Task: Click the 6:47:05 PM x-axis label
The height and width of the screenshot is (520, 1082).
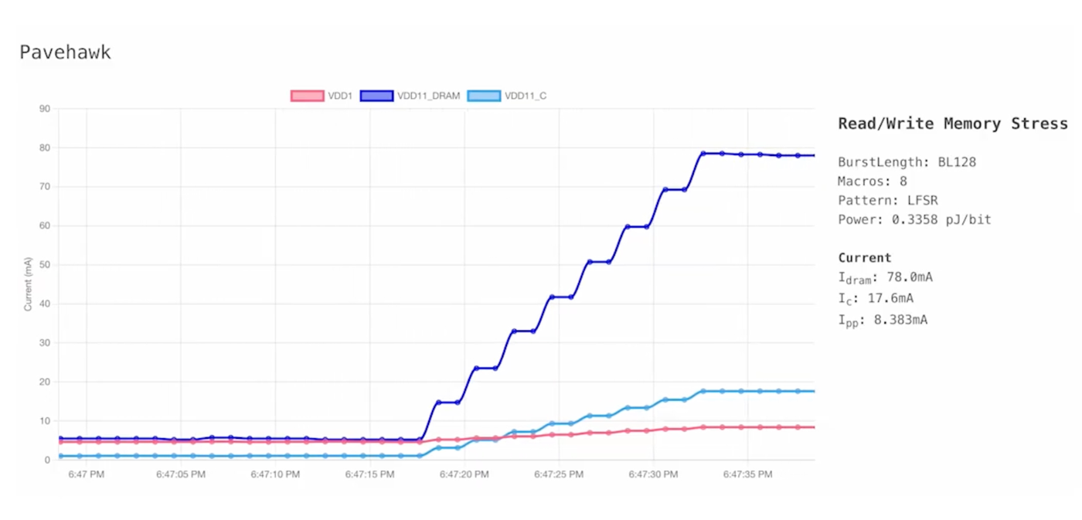Action: tap(181, 474)
